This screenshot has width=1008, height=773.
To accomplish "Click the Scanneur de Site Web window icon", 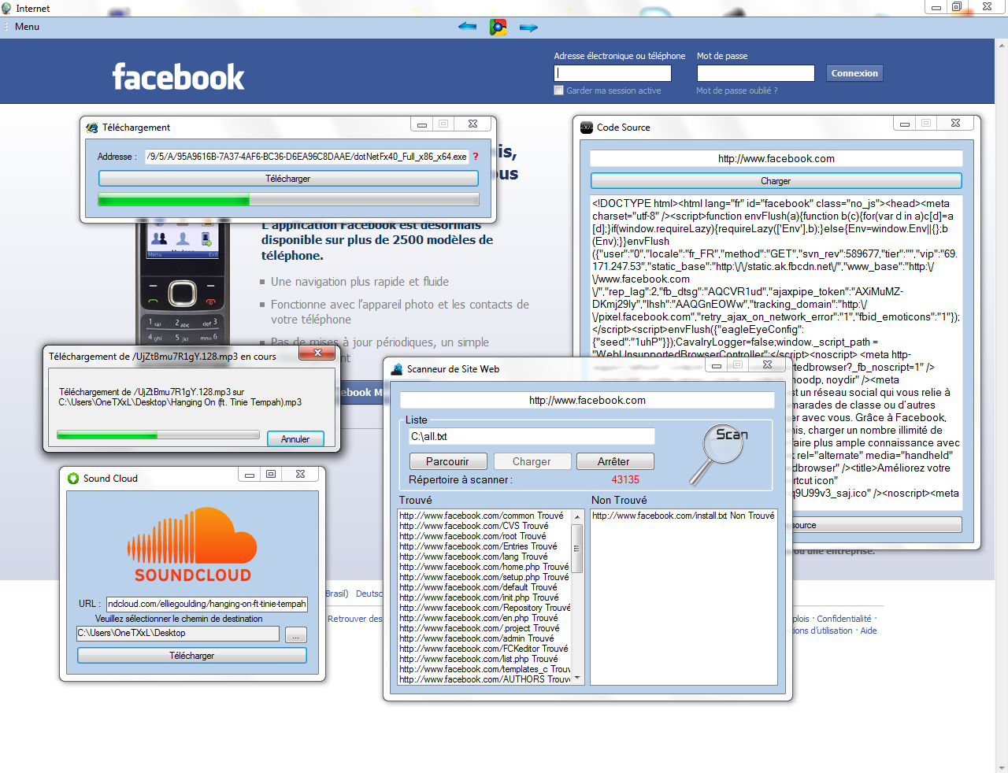I will point(397,368).
